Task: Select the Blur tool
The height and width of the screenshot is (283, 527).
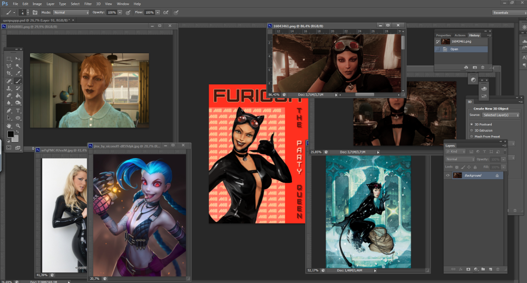Action: [9, 103]
